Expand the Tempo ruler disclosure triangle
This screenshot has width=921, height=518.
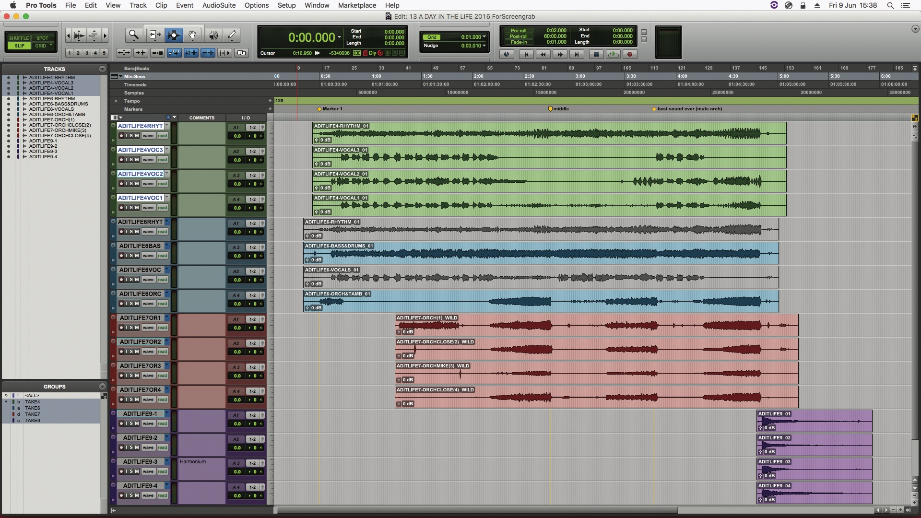(x=116, y=101)
